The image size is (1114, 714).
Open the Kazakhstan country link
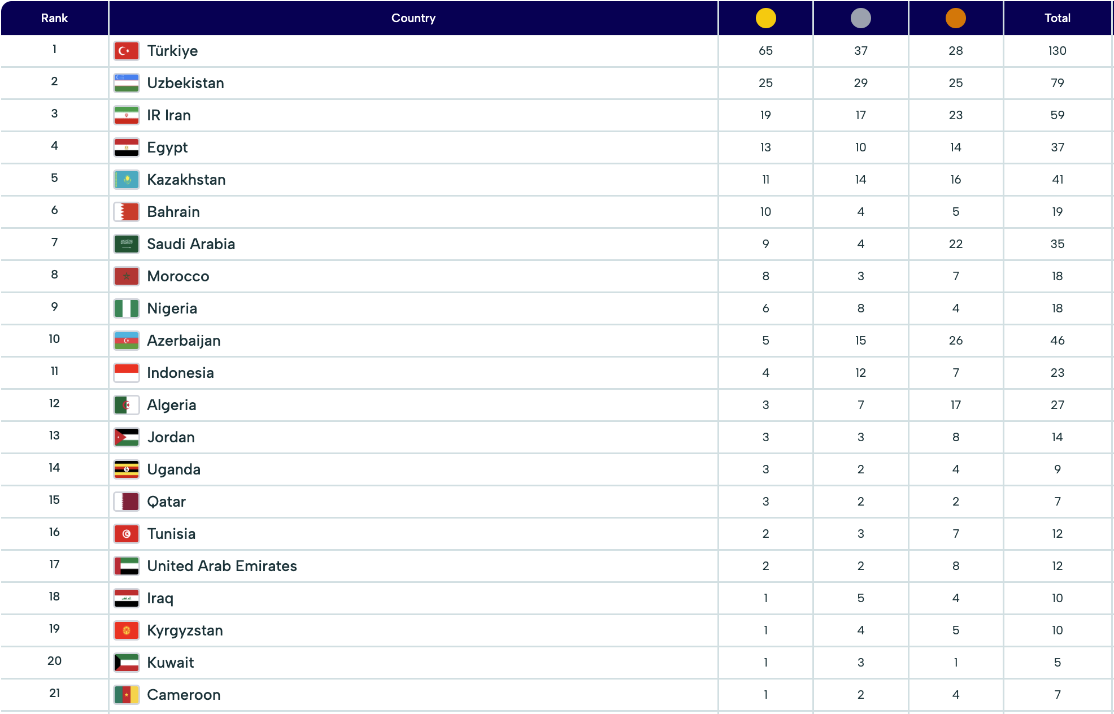click(186, 180)
